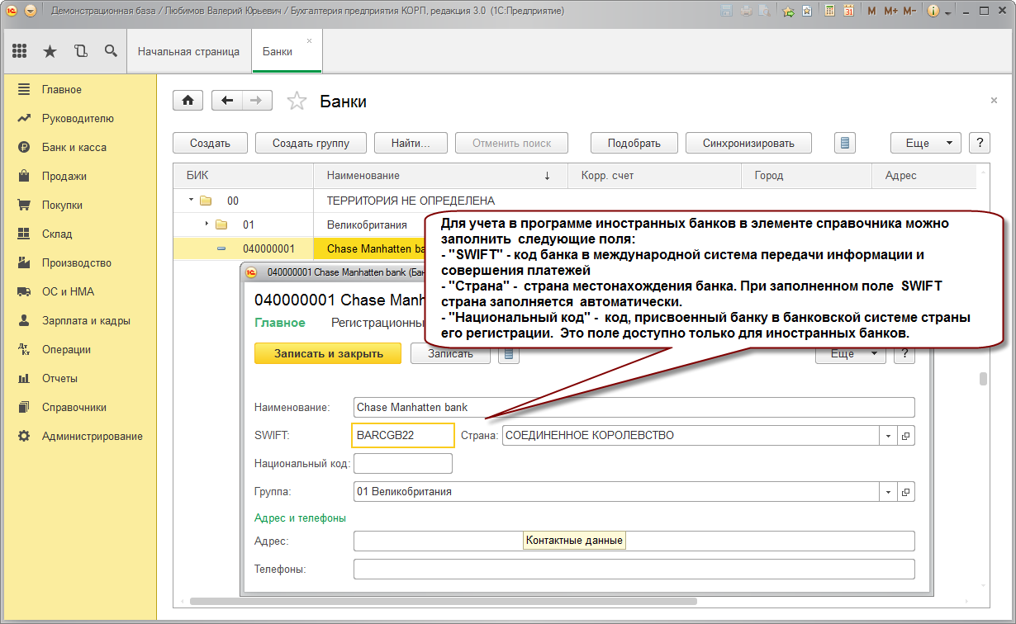Open the calculator icon in title bar
This screenshot has width=1016, height=624.
[829, 12]
